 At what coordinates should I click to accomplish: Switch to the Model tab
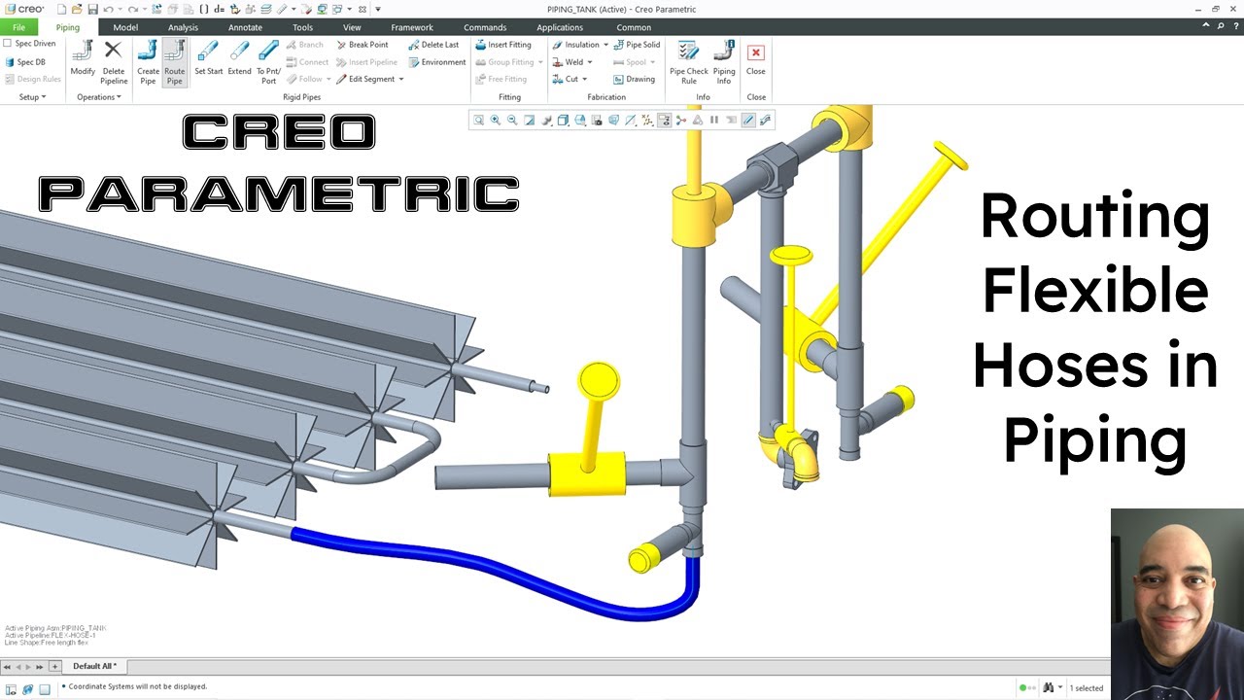125,27
